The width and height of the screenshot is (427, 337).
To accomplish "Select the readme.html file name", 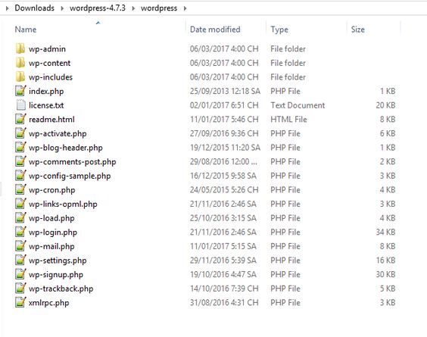I will point(51,120).
